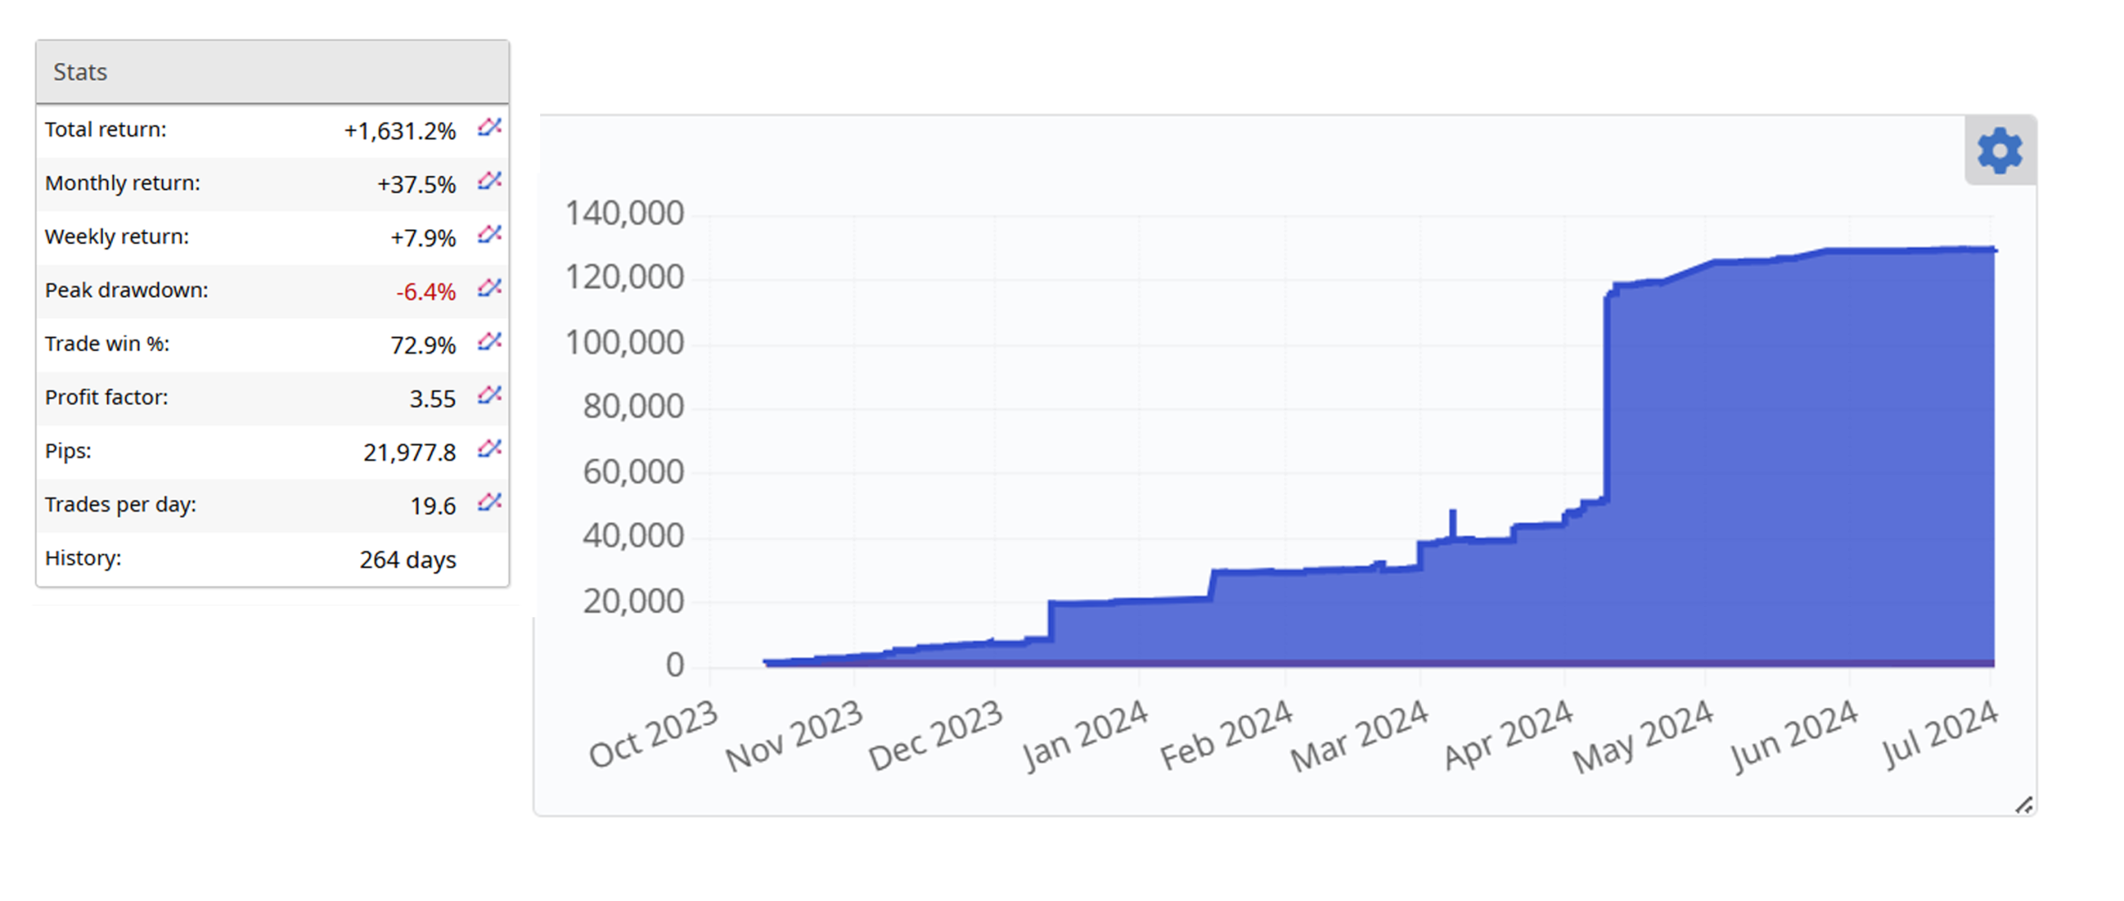Click the Jul 2024 x-axis label
The image size is (2124, 901).
click(1939, 735)
